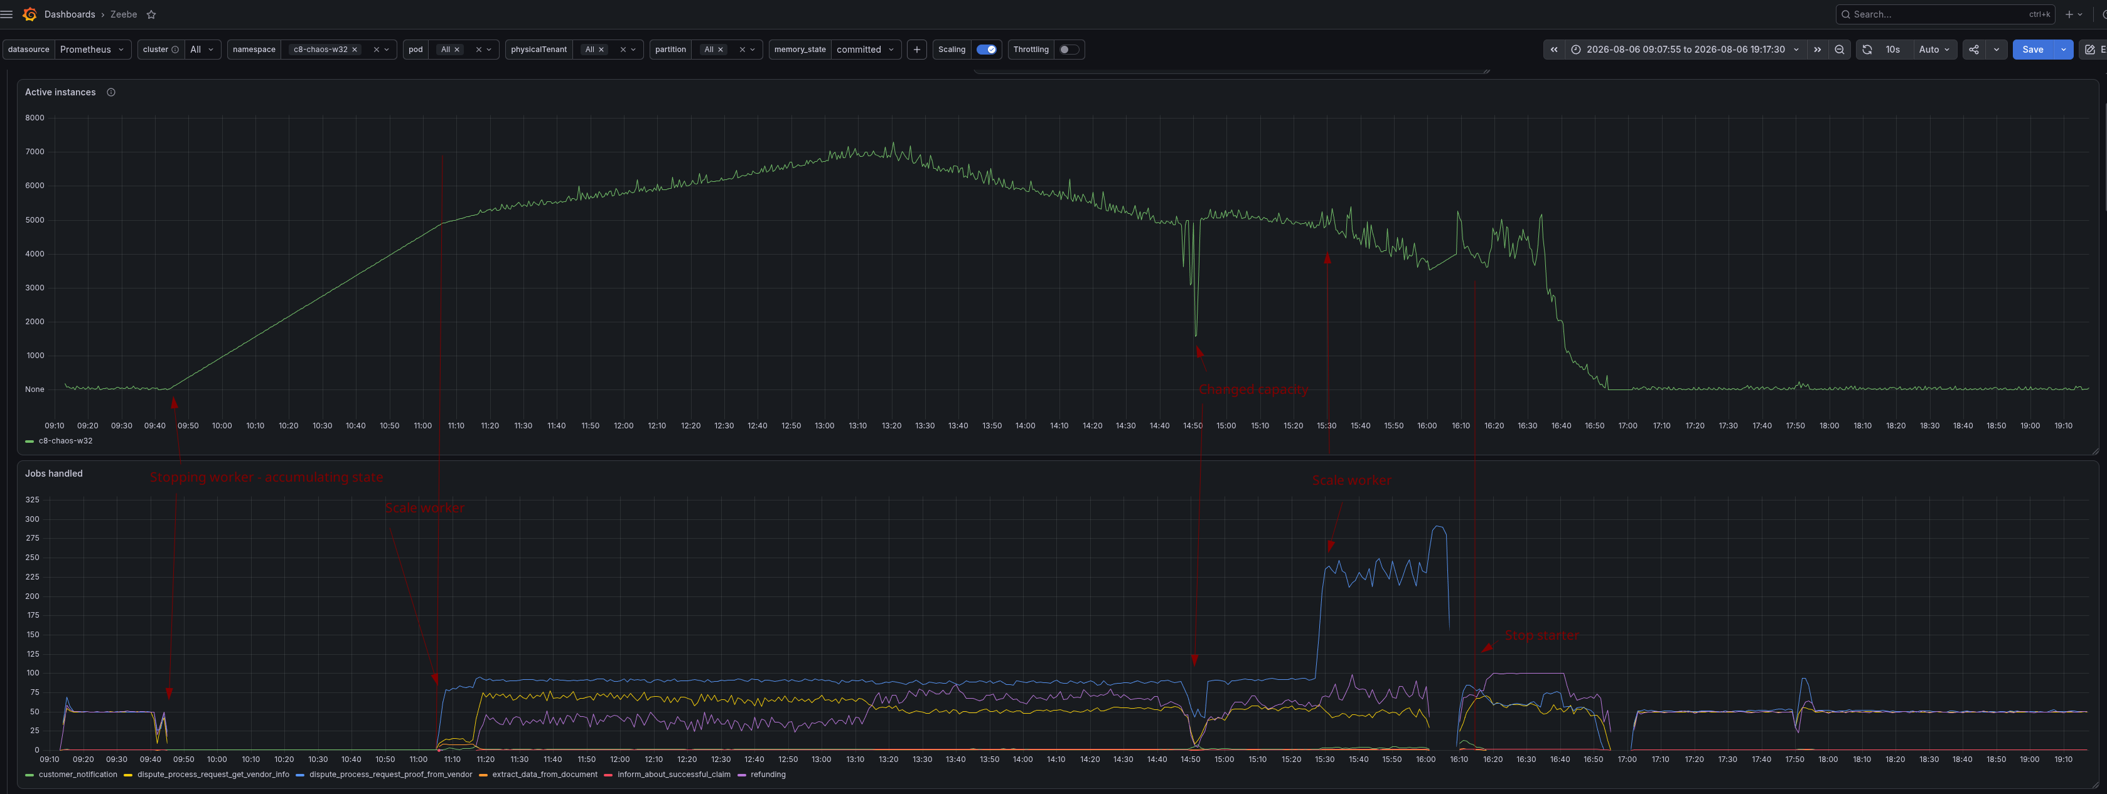Expand the Save options dropdown arrow
Screen dimensions: 2107x794
coord(2063,50)
